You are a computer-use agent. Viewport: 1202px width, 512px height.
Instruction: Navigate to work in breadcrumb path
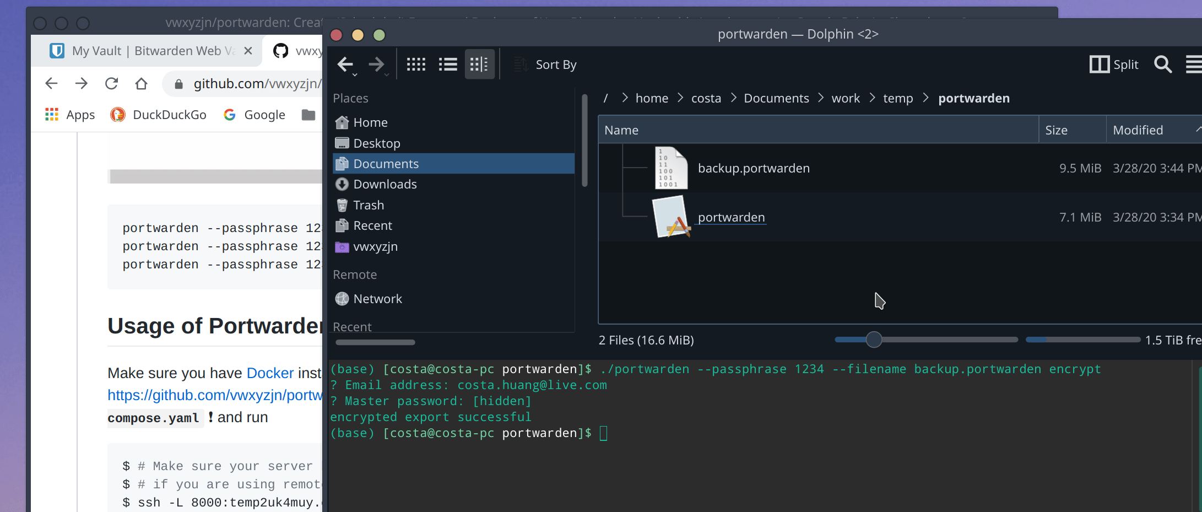[846, 98]
